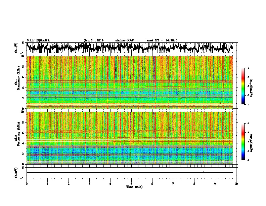Click the "2" kHz tick of ch.1 spectrogram
Image resolution: width=266 pixels, height=206 pixels.
tap(24, 98)
